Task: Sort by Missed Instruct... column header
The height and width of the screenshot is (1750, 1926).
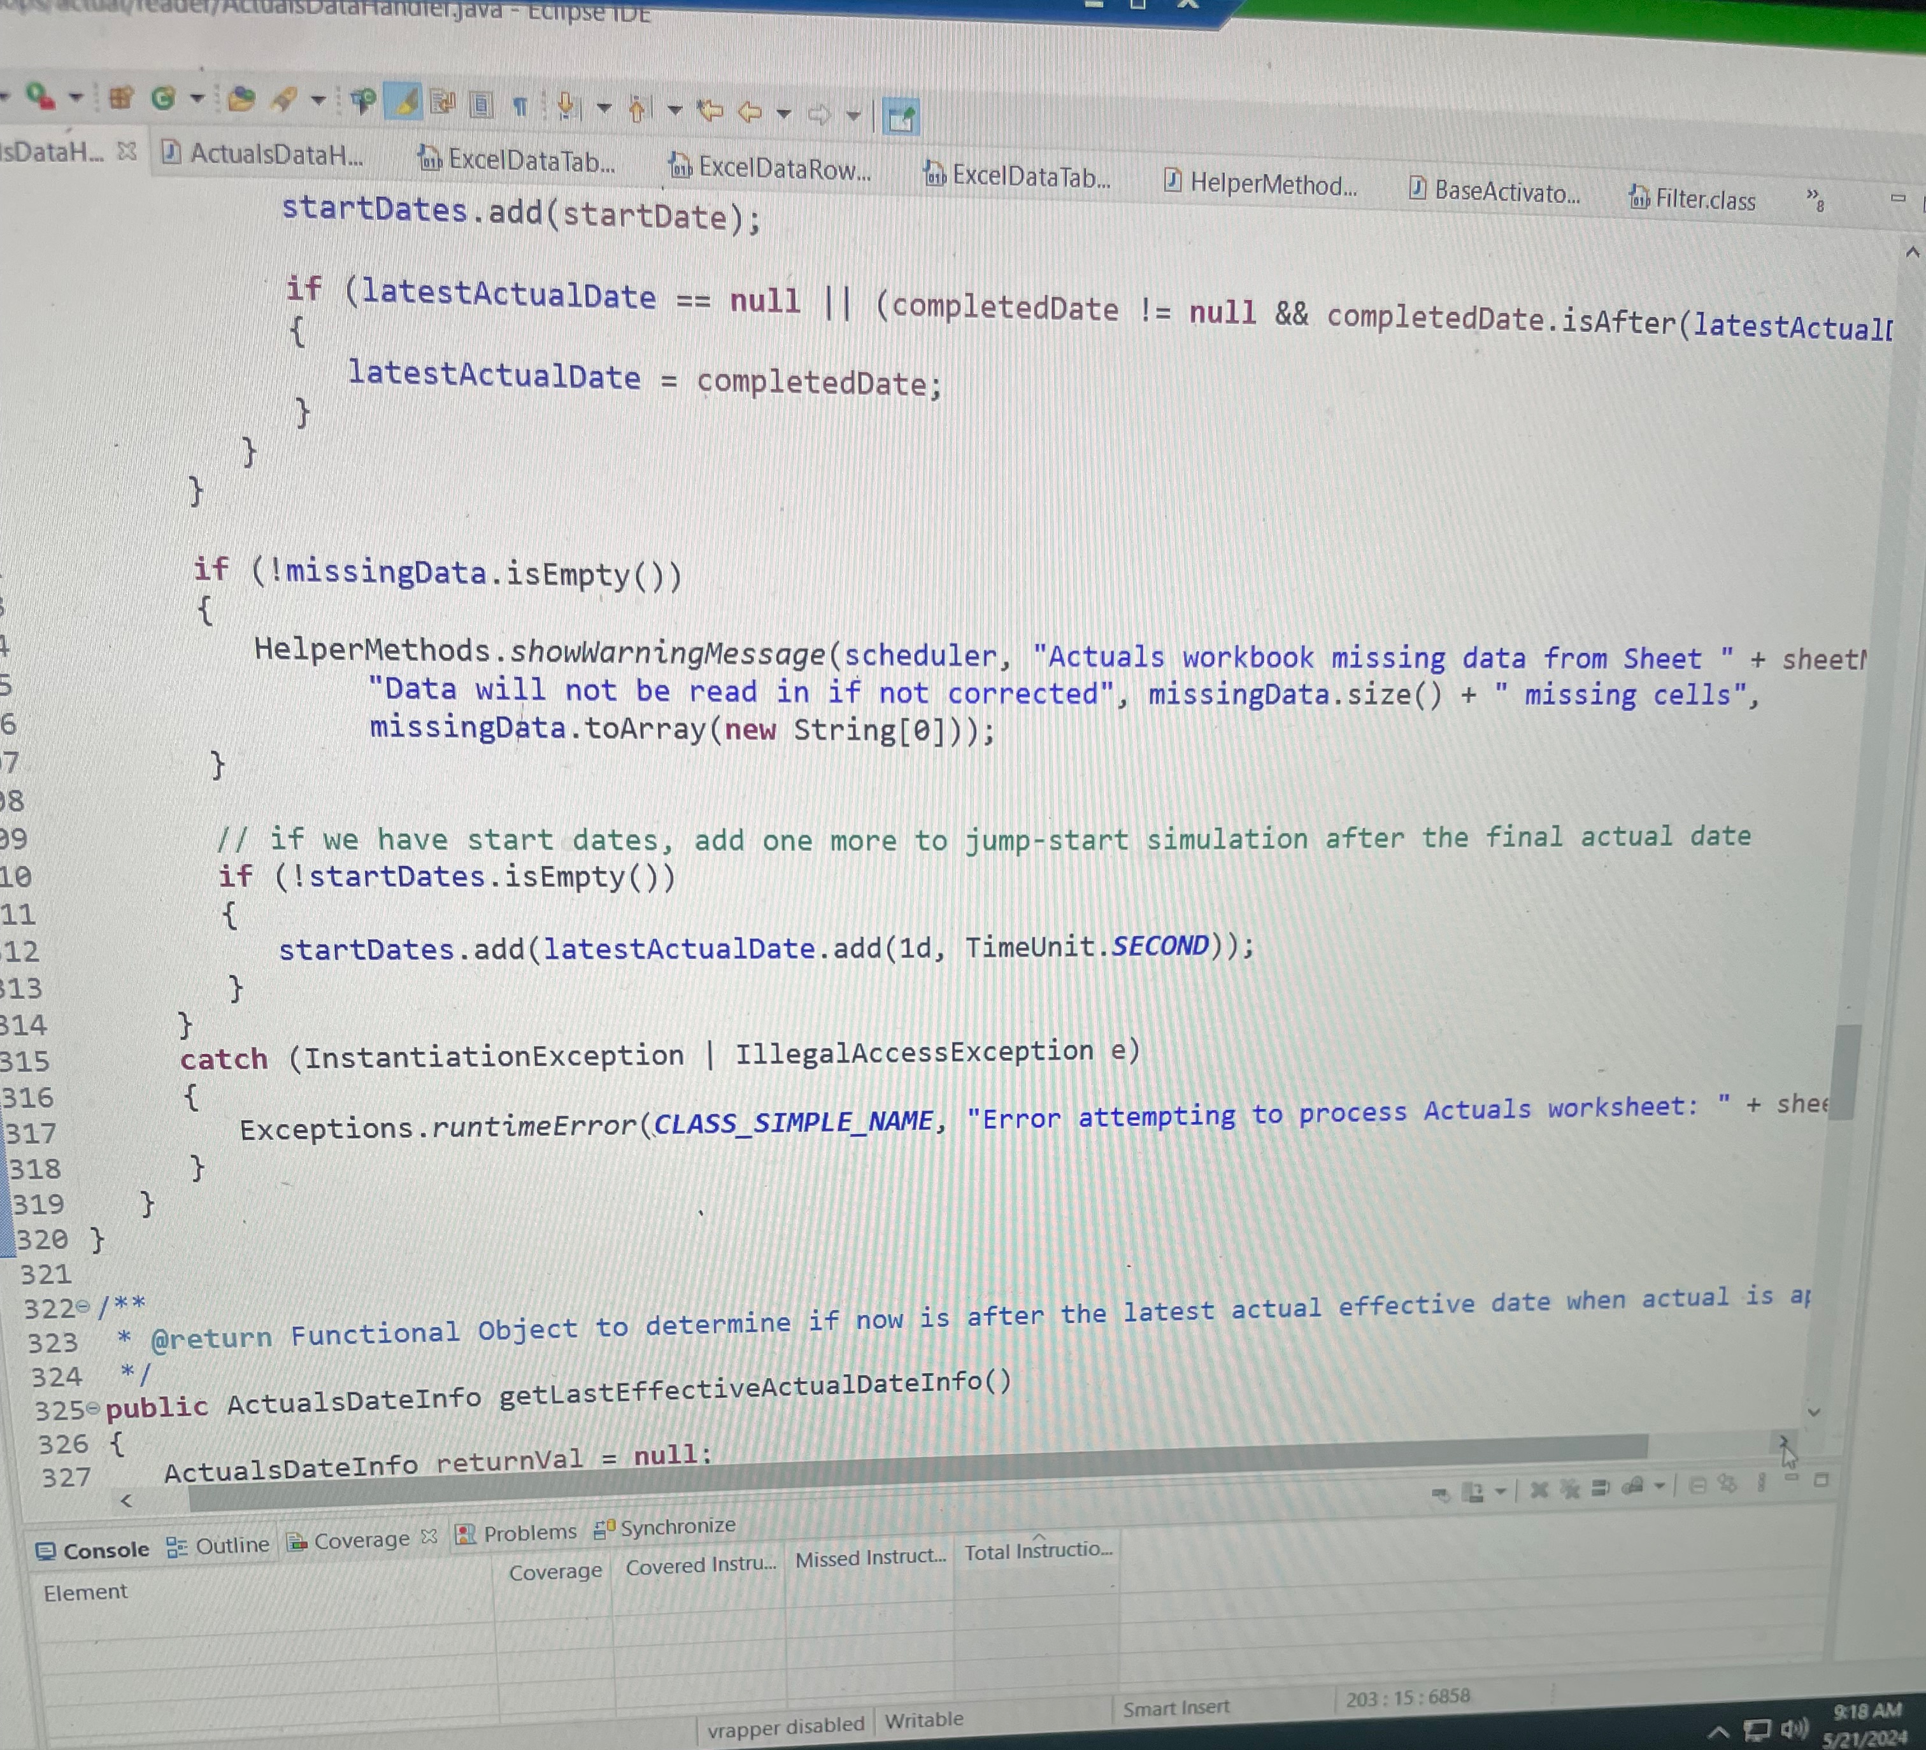Action: click(870, 1558)
